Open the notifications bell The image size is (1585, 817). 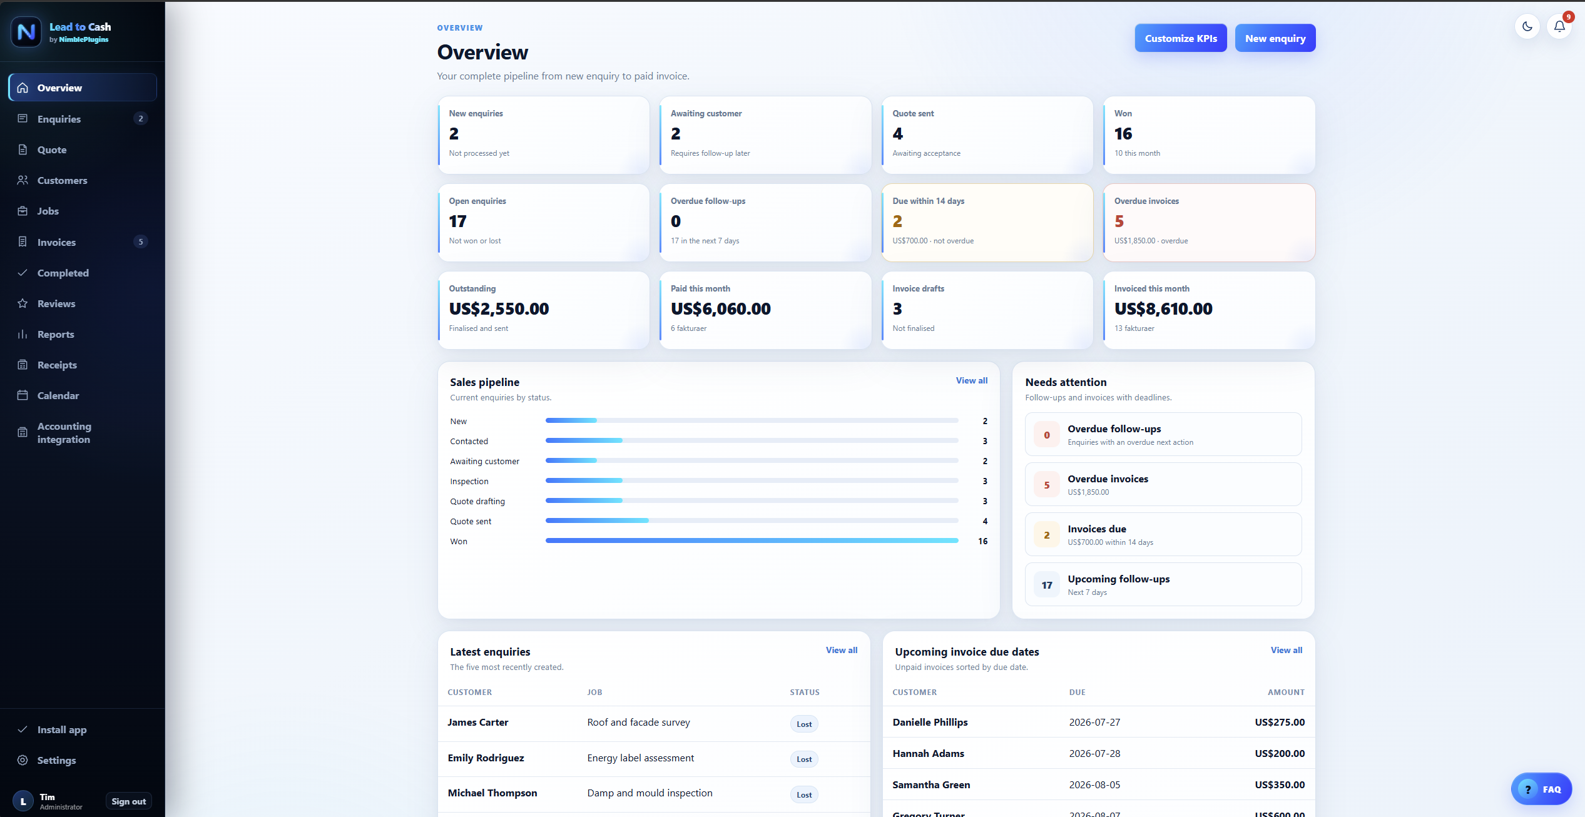point(1559,26)
